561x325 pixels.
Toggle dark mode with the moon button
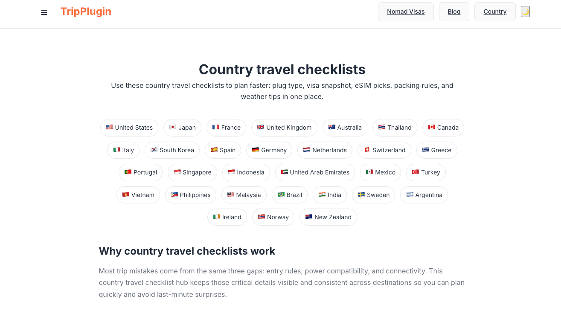click(525, 12)
